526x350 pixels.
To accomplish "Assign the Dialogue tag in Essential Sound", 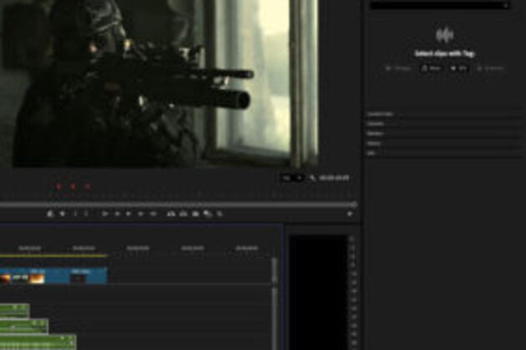I will pos(398,68).
